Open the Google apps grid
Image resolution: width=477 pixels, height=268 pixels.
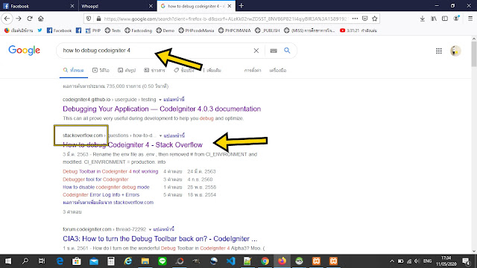439,51
